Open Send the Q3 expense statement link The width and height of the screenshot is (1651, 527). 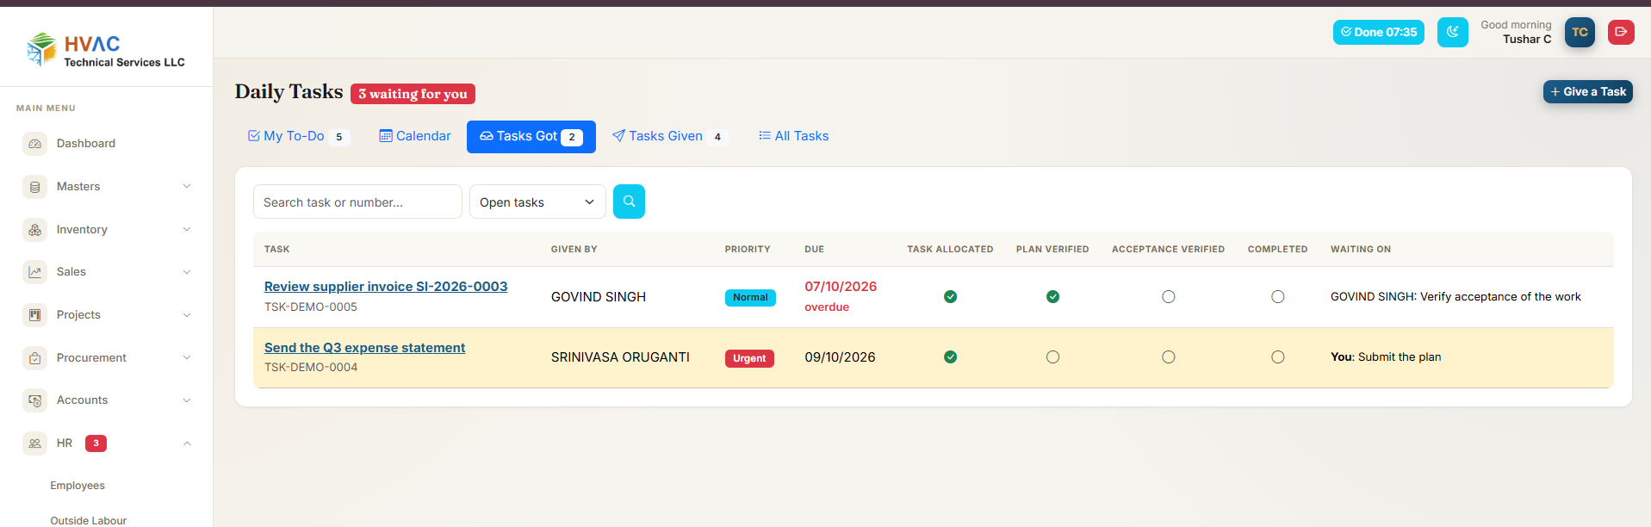coord(364,348)
